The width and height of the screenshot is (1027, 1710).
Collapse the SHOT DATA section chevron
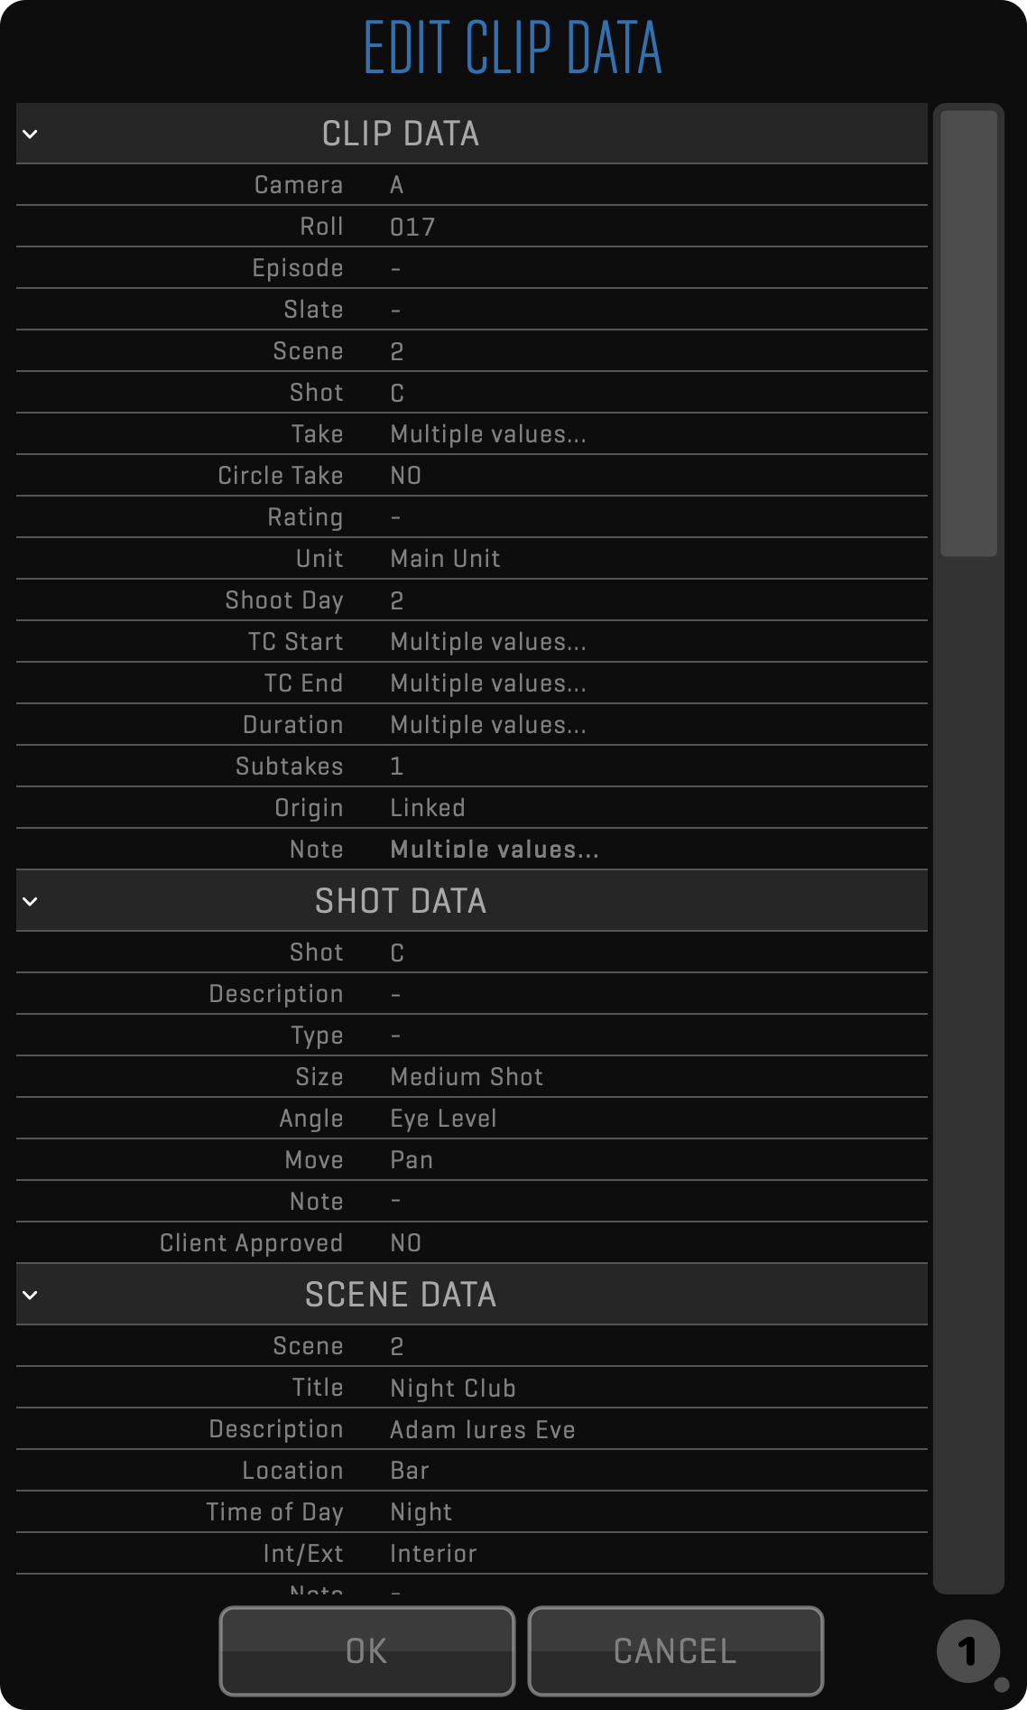[30, 901]
